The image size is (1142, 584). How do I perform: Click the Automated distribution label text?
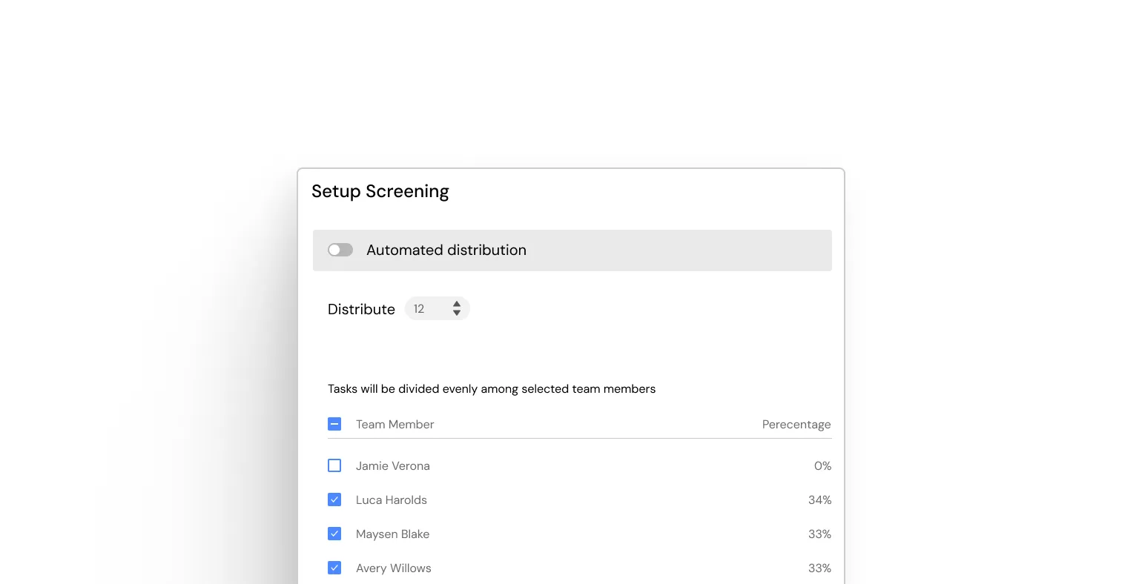[x=446, y=250]
